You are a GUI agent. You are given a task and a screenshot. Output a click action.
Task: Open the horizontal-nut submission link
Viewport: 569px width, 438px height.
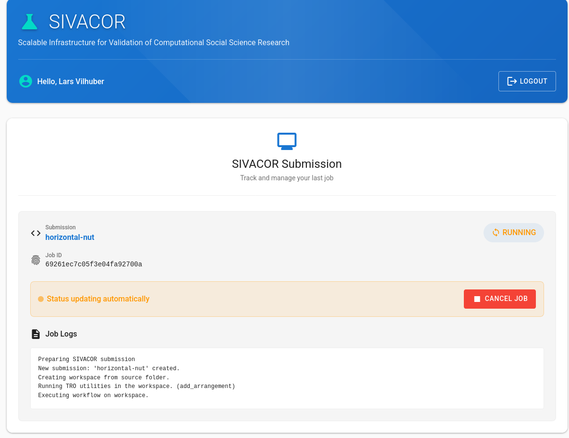[x=70, y=237]
